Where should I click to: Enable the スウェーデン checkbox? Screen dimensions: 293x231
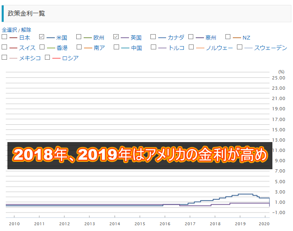click(x=239, y=47)
